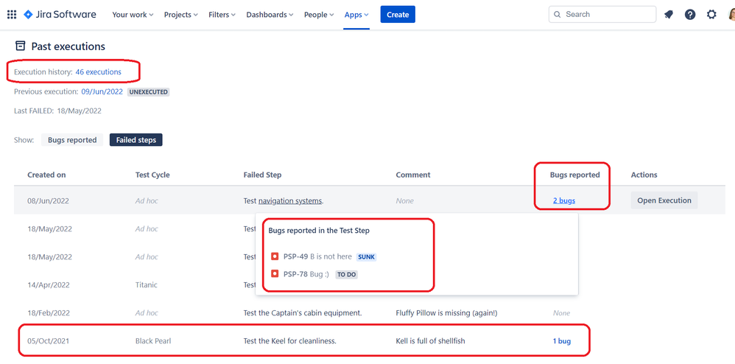The image size is (735, 364).
Task: Select the 18/Feb/2022 date cell
Action: [x=49, y=313]
